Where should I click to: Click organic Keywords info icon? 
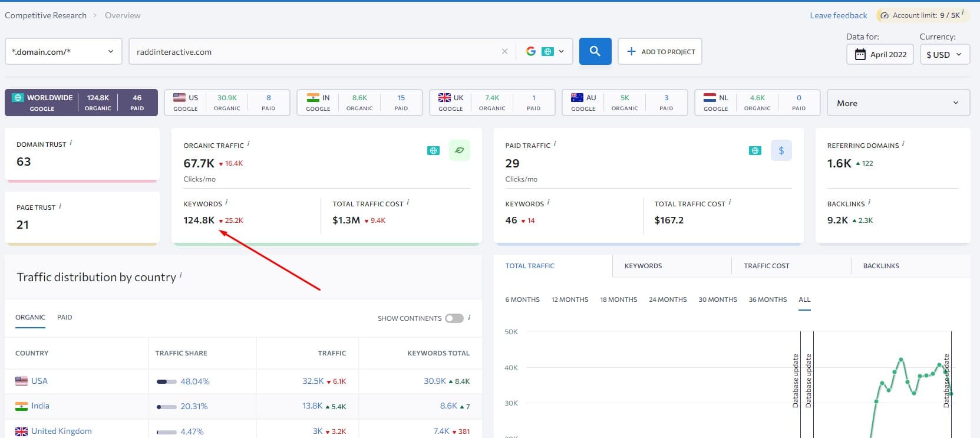pos(226,202)
